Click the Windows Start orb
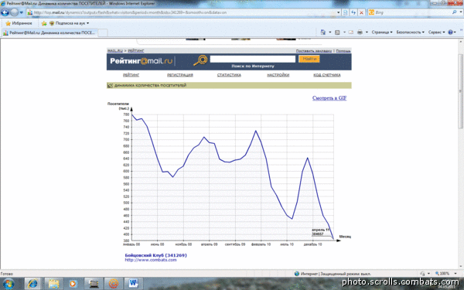 9,284
